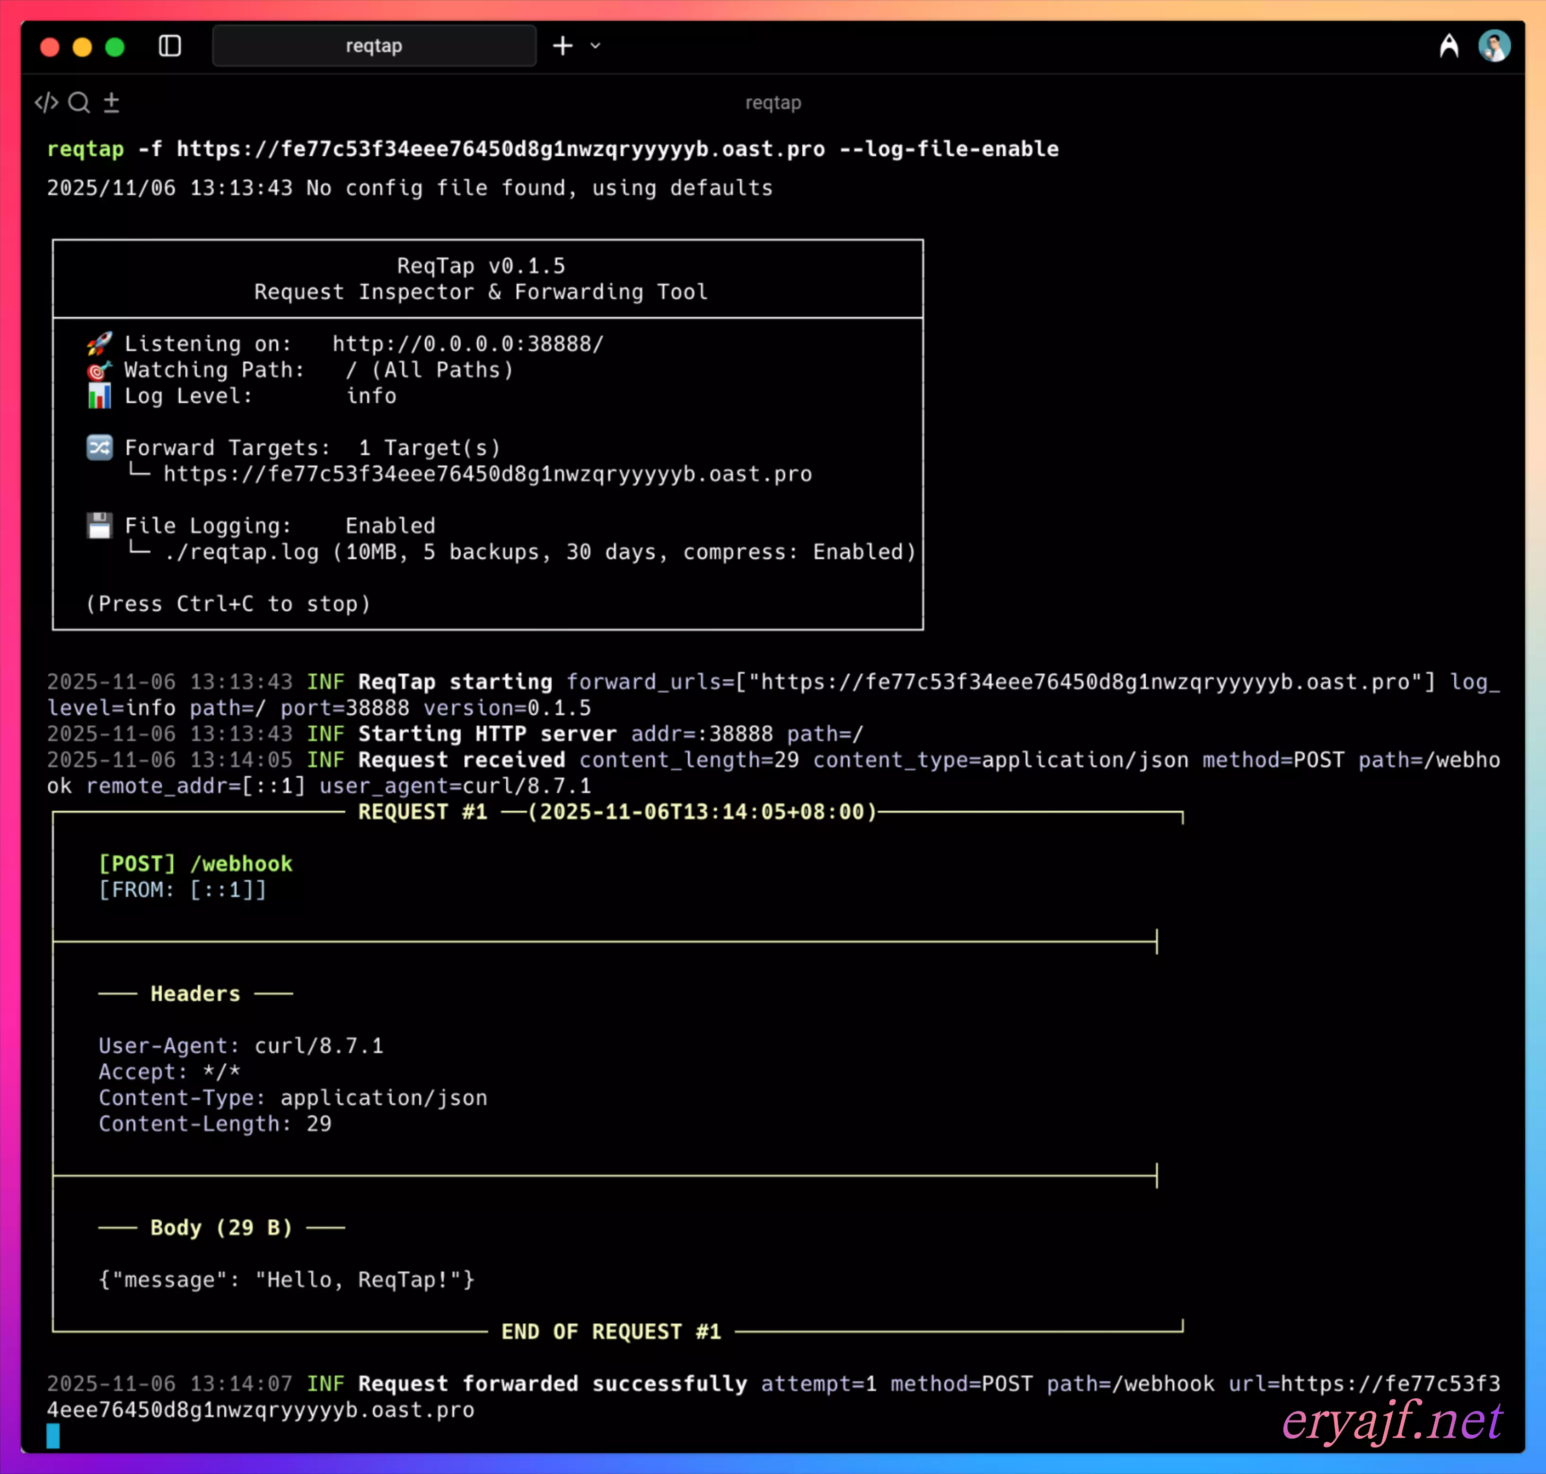Toggle the sidebar panel icon
Image resolution: width=1546 pixels, height=1474 pixels.
170,45
